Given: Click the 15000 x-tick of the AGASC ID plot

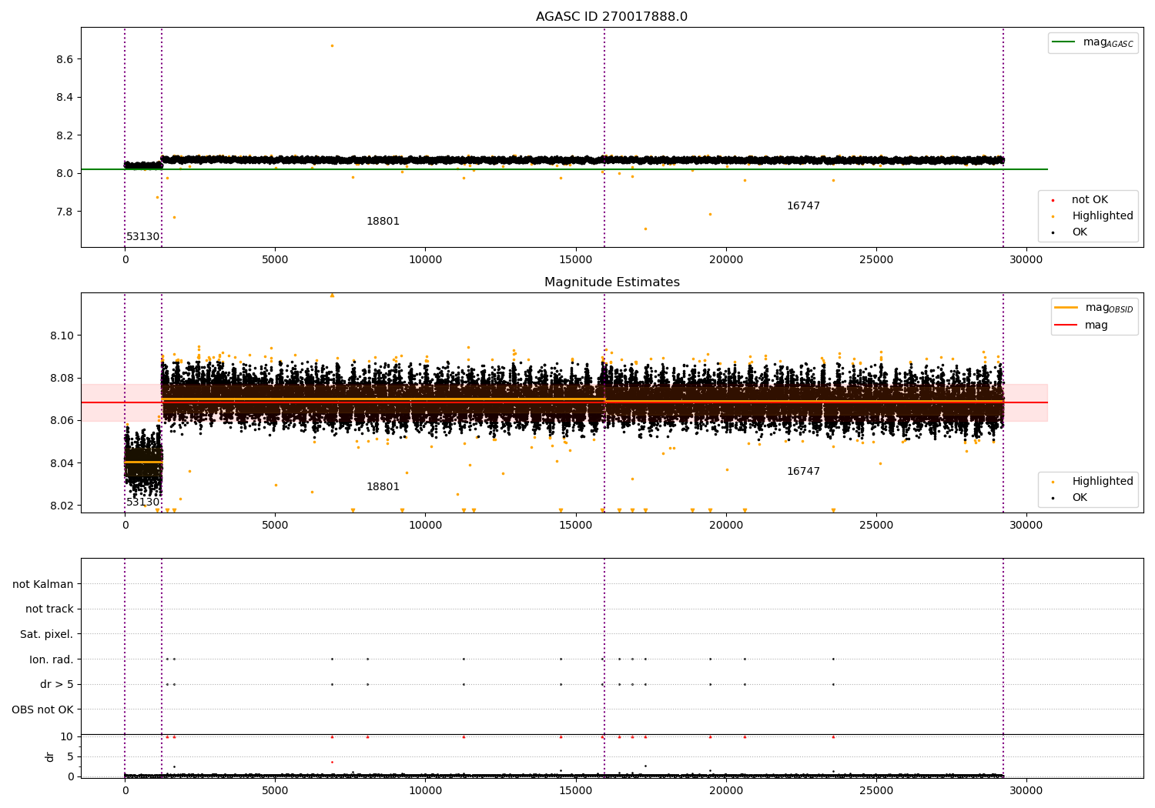Looking at the screenshot, I should point(575,260).
